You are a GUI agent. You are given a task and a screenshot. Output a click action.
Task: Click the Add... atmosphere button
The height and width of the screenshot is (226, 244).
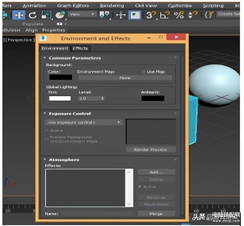(156, 172)
